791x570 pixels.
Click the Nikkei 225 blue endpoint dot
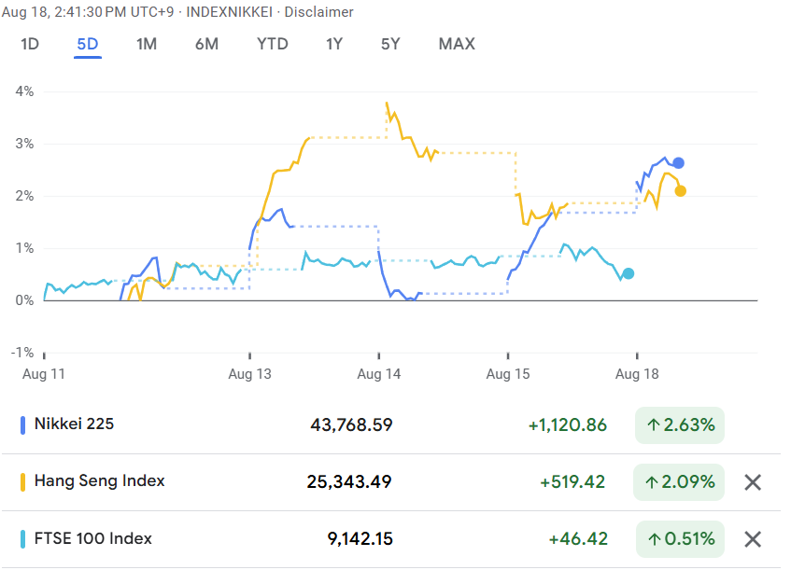tap(679, 162)
